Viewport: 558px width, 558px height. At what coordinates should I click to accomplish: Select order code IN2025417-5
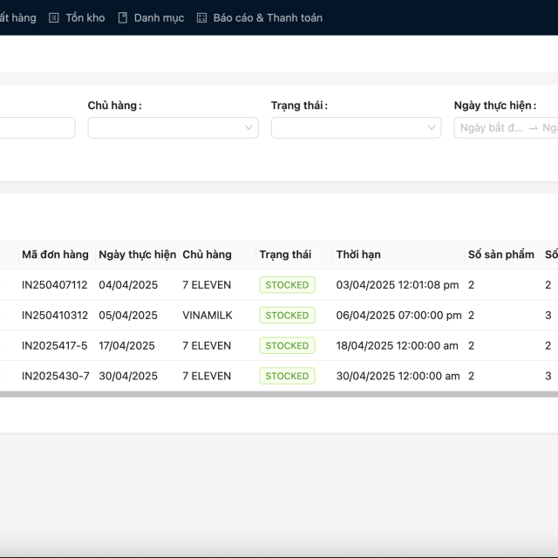click(x=54, y=345)
